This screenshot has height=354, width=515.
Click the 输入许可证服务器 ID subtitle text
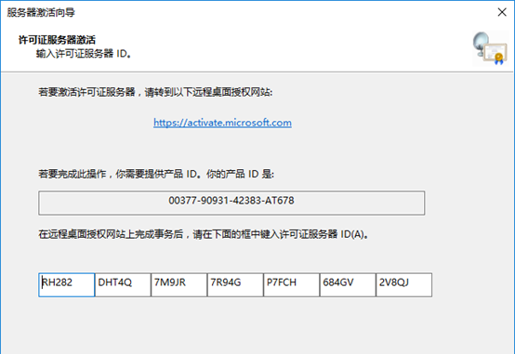pyautogui.click(x=84, y=54)
